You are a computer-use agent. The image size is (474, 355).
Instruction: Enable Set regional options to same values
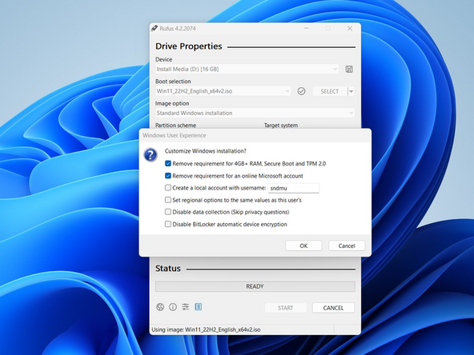point(168,200)
